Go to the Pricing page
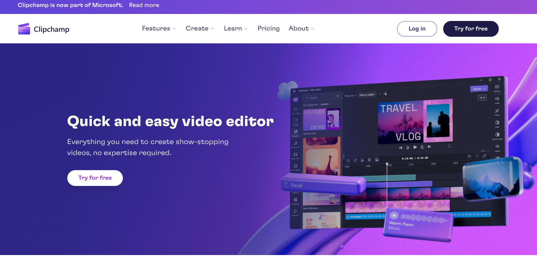The height and width of the screenshot is (269, 537). pyautogui.click(x=268, y=28)
